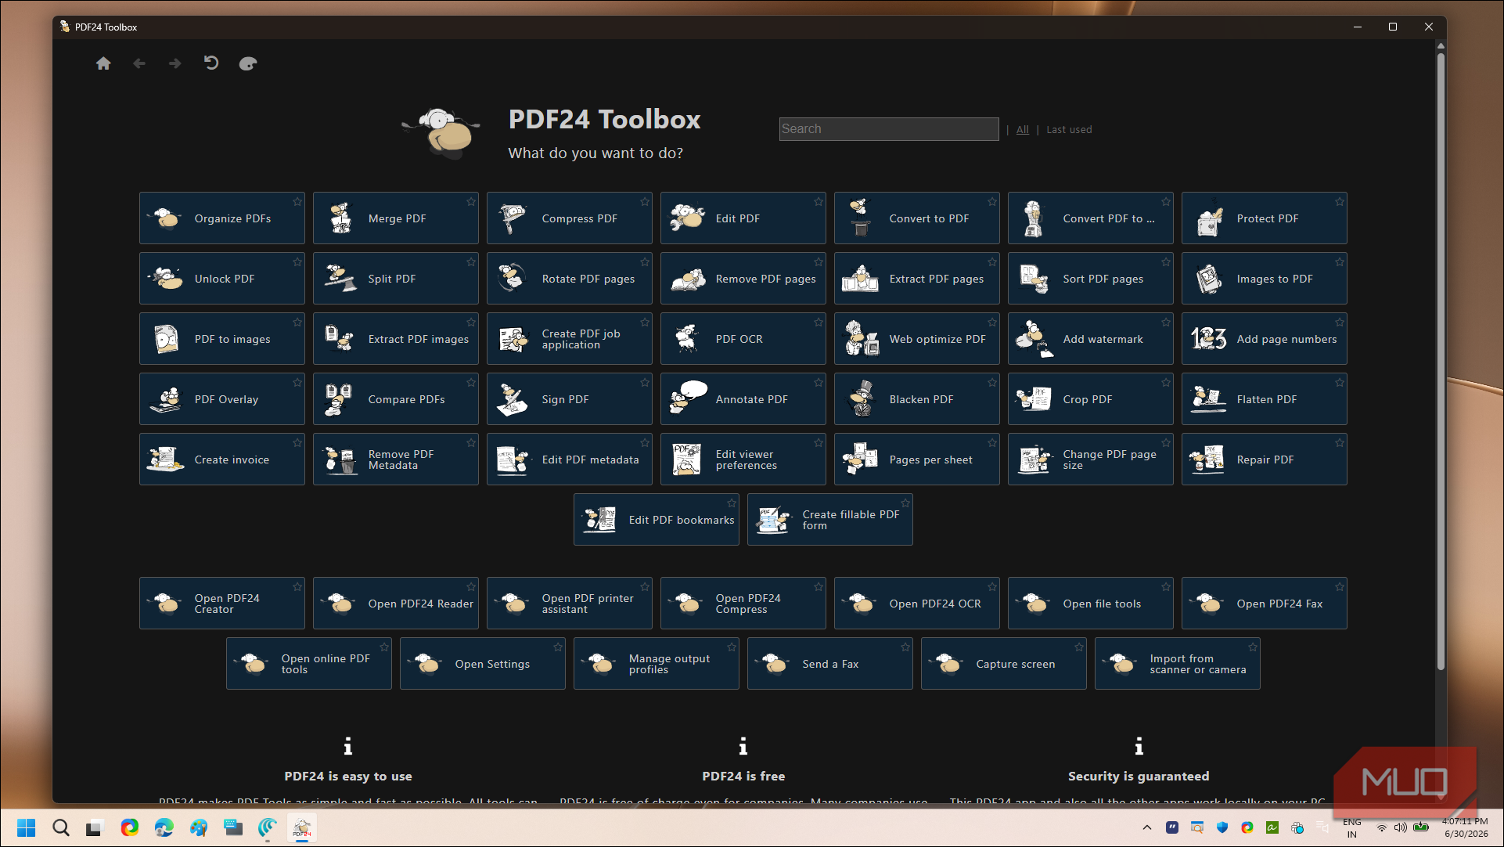
Task: Open Create invoice tool
Action: [x=222, y=460]
